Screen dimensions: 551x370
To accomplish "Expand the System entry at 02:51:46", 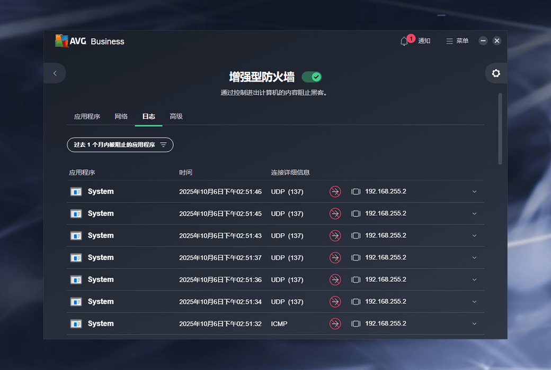I will [x=474, y=192].
